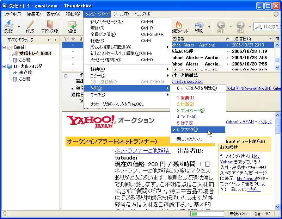Click the thread column header icon
The width and height of the screenshot is (282, 219).
coord(65,39)
